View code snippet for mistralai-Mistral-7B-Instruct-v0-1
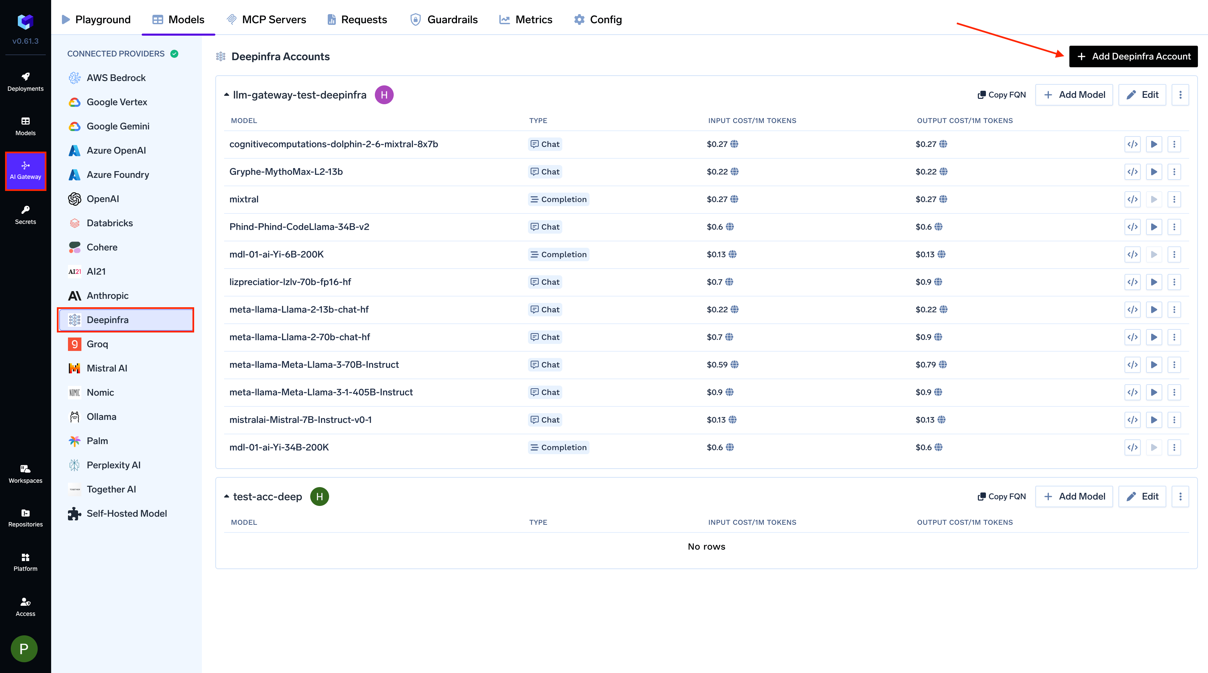The width and height of the screenshot is (1208, 673). point(1133,420)
